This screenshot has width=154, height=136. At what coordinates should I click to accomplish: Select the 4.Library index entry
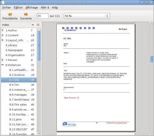tap(19, 45)
